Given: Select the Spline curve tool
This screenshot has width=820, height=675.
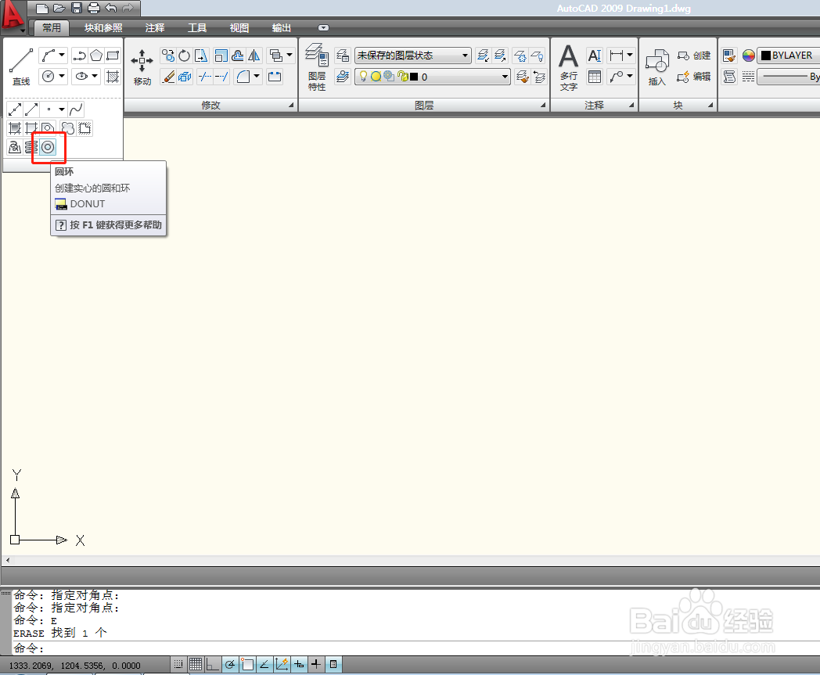Looking at the screenshot, I should point(76,110).
